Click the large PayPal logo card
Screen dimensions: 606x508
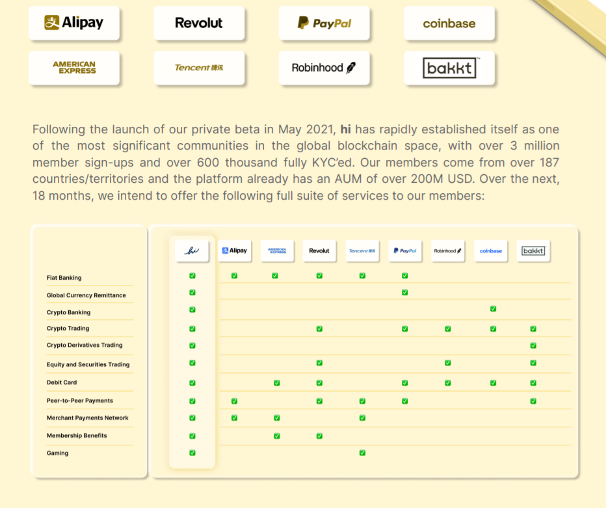click(x=324, y=23)
